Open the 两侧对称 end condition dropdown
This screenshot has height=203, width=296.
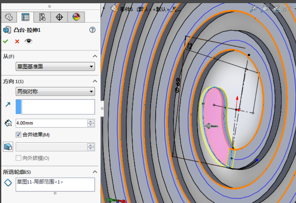click(55, 92)
